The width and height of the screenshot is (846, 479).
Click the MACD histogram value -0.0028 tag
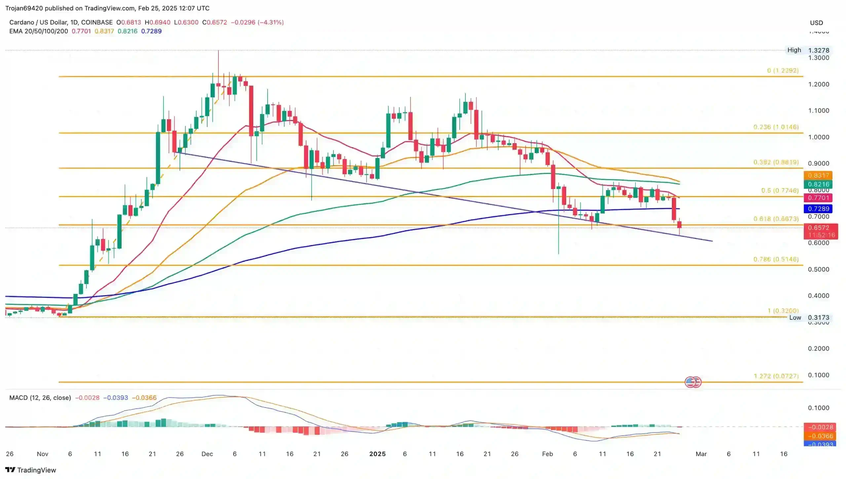point(820,427)
